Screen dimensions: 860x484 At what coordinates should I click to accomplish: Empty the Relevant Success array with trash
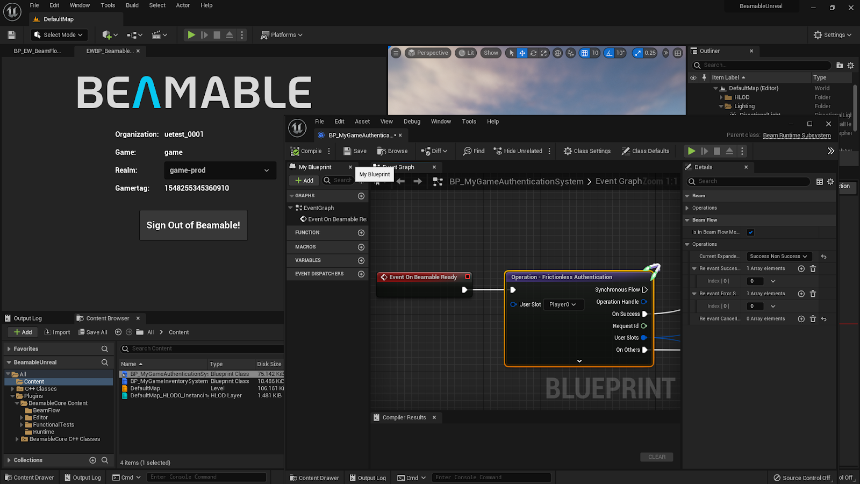pos(813,269)
